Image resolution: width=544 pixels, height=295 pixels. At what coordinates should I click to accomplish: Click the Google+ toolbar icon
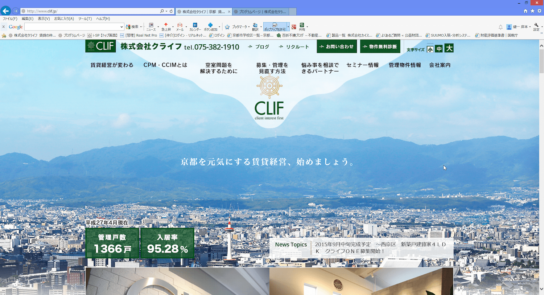[294, 27]
